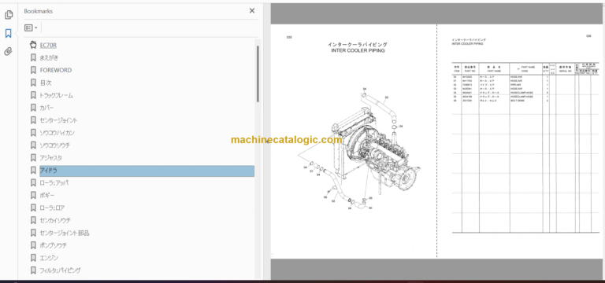Click bookmark icon beside エンジン
The width and height of the screenshot is (605, 283).
click(x=33, y=258)
